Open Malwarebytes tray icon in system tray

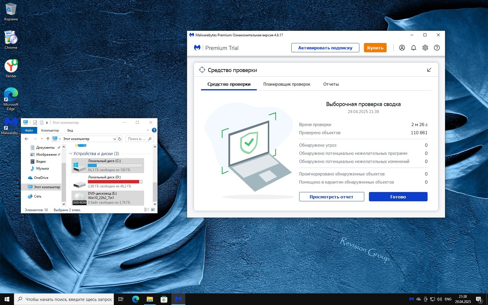pyautogui.click(x=411, y=299)
